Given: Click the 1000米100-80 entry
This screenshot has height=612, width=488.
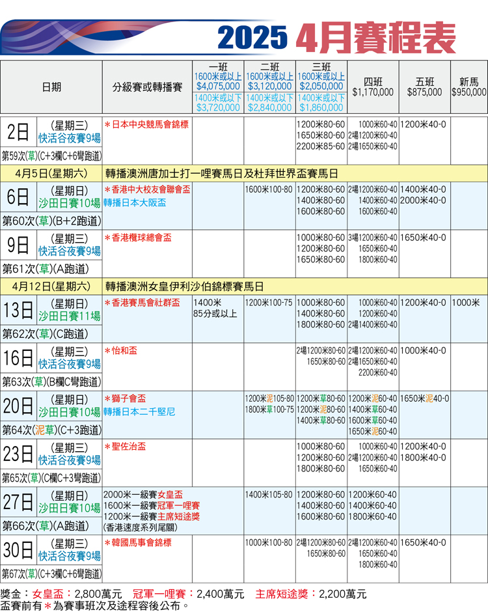Looking at the screenshot, I should tap(269, 542).
